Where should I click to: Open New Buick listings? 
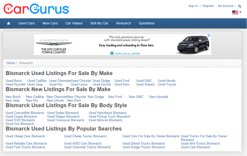click(13, 97)
